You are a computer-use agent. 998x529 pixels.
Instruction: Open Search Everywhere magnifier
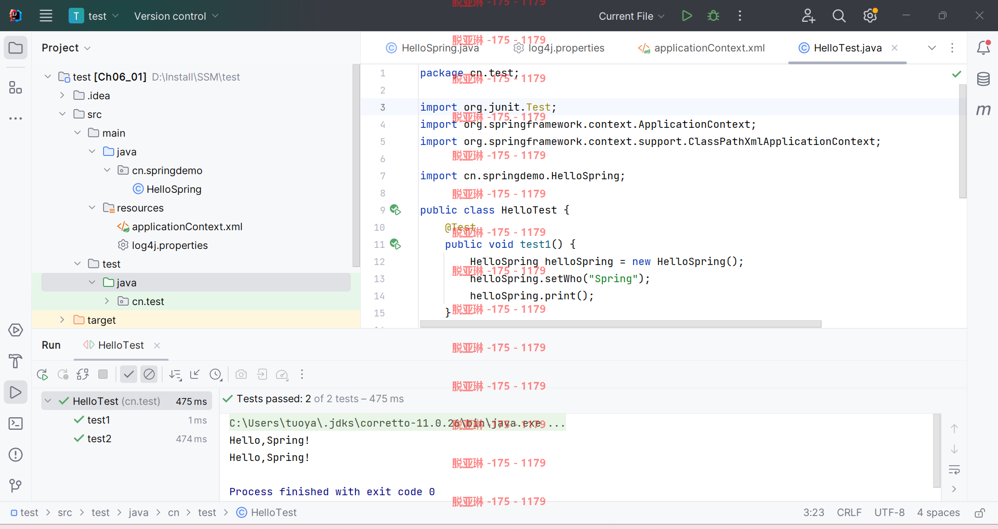(x=839, y=16)
